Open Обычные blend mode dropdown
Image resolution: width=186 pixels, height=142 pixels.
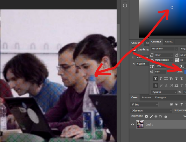tap(151, 111)
